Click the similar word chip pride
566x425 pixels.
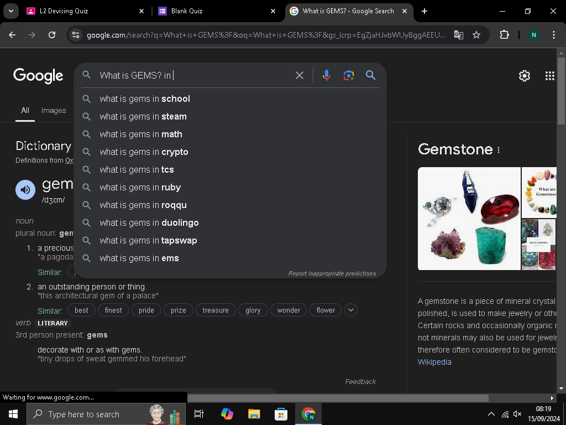(146, 310)
